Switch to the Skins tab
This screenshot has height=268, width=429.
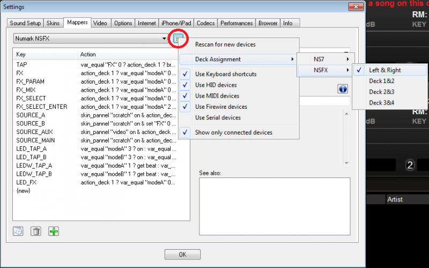pos(53,23)
